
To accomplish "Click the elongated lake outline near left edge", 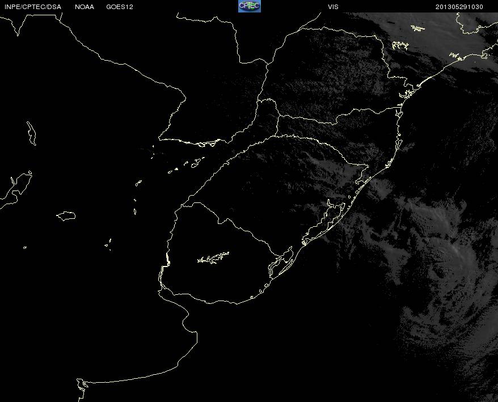I will point(31,133).
